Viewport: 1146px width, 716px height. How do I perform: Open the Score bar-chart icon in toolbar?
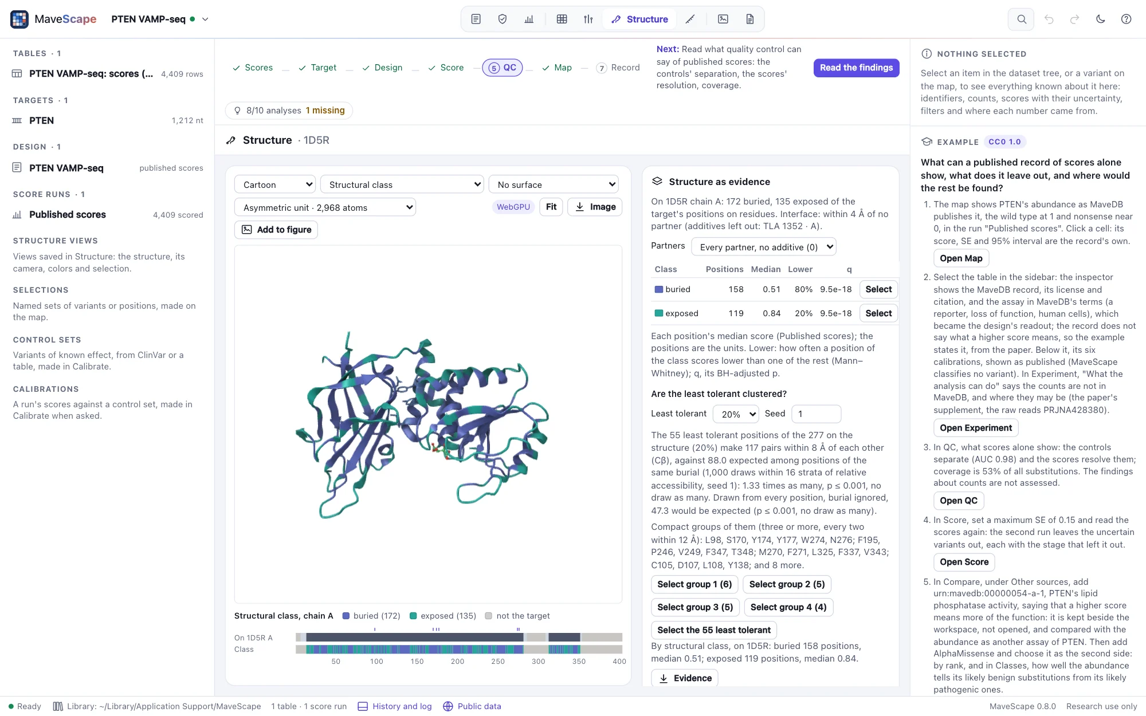click(529, 19)
